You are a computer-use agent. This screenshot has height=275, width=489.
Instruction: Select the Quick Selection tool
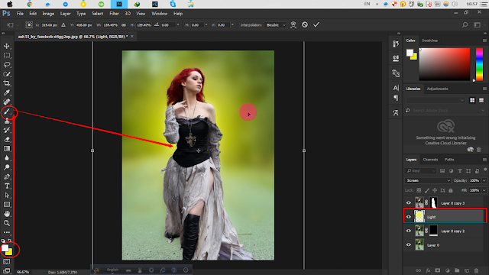tap(7, 74)
